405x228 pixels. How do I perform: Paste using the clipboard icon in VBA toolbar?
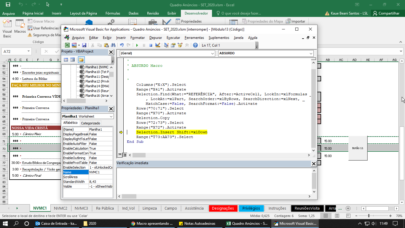[x=106, y=45]
